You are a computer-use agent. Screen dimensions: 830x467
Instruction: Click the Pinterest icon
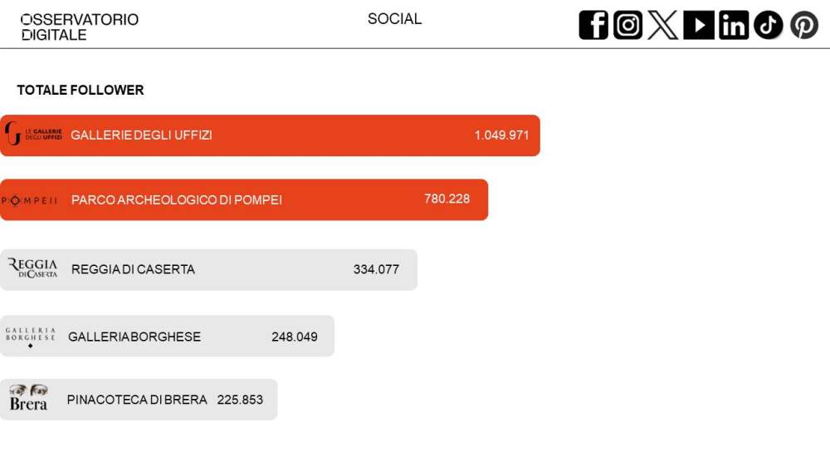point(804,25)
